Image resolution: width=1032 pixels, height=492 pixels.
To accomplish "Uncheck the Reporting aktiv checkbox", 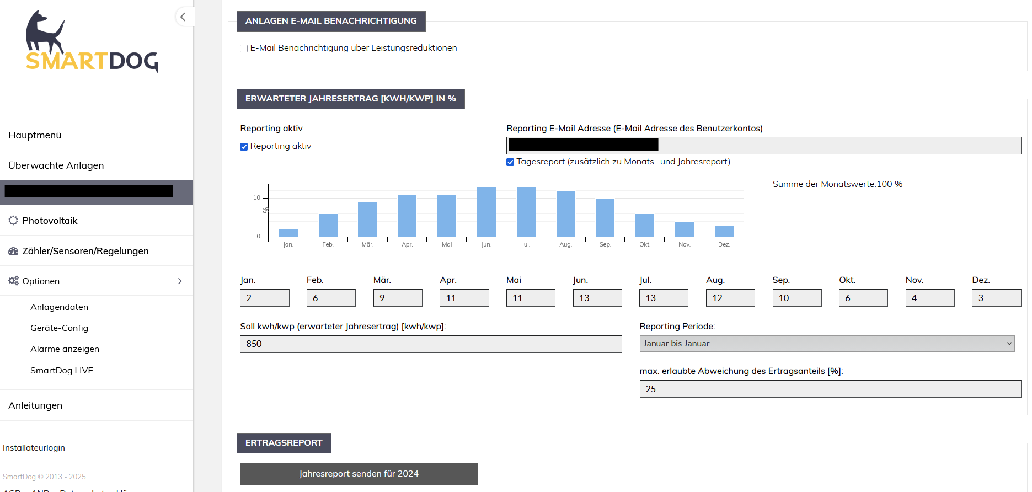I will pyautogui.click(x=244, y=147).
